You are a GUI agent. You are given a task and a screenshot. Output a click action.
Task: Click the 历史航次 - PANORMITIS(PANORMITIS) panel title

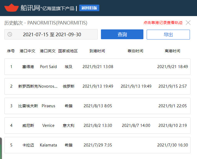click(46, 23)
